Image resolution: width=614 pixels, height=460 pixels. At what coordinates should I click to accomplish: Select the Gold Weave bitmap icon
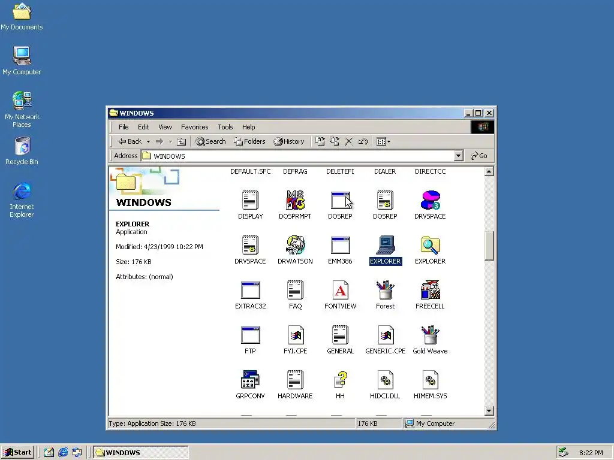[431, 335]
